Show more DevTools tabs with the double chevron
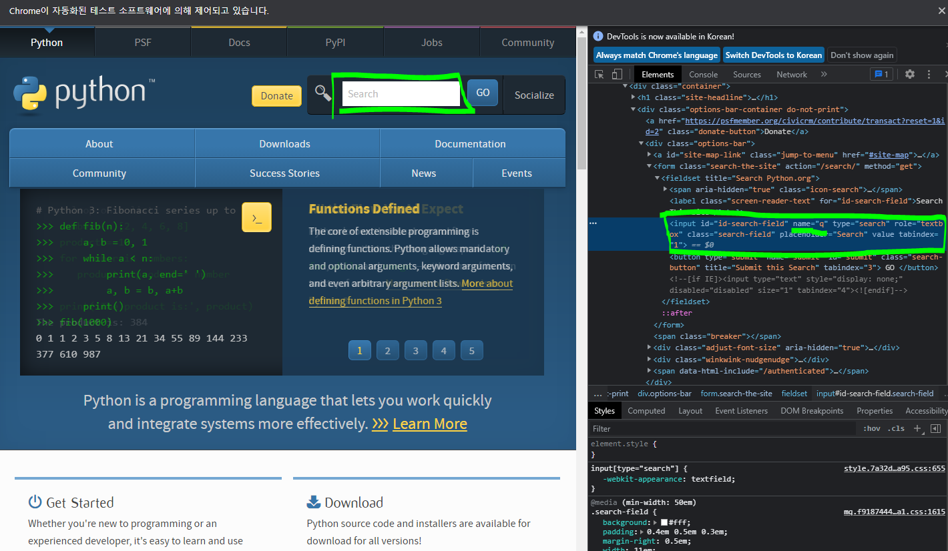The image size is (948, 551). (824, 74)
